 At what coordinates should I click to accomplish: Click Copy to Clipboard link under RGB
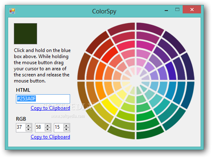(50, 137)
